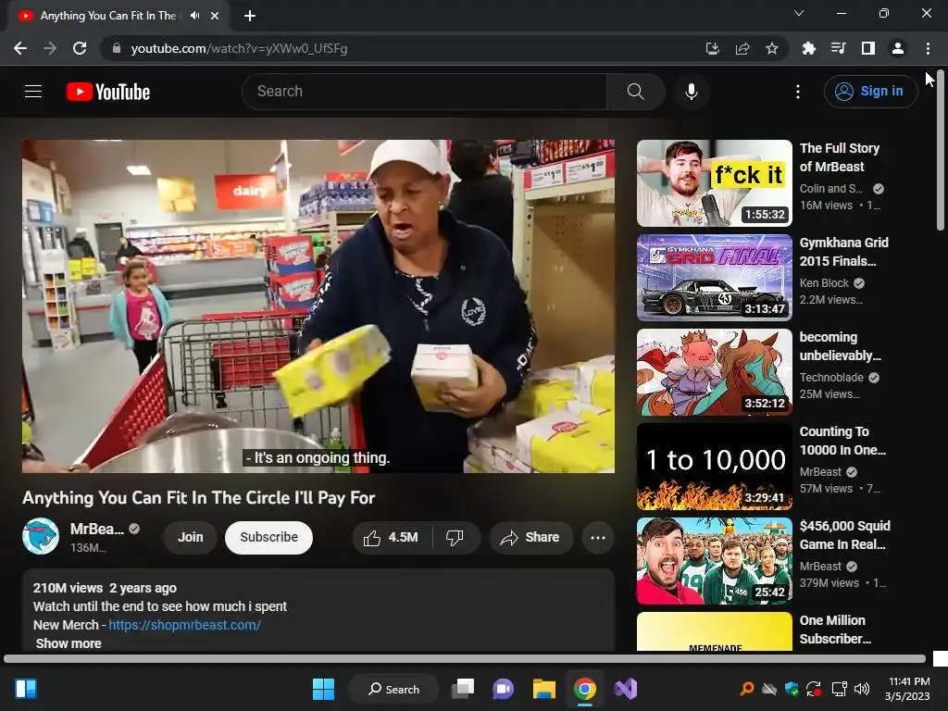948x711 pixels.
Task: Click the magnifier search button on YouTube
Action: click(x=635, y=92)
